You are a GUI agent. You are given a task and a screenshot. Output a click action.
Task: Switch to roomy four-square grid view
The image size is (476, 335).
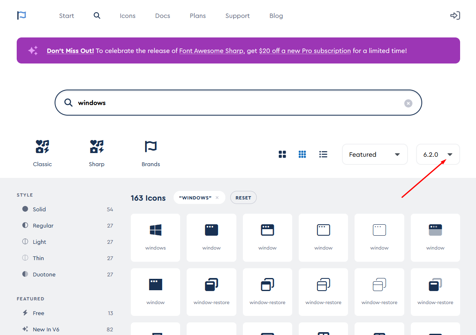tap(282, 154)
